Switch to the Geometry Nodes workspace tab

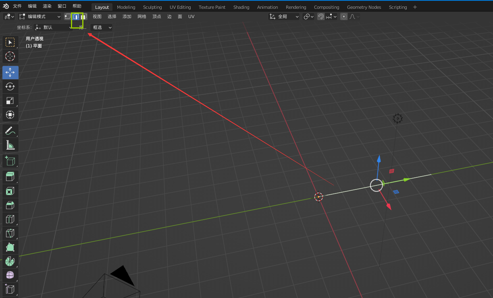click(x=364, y=7)
